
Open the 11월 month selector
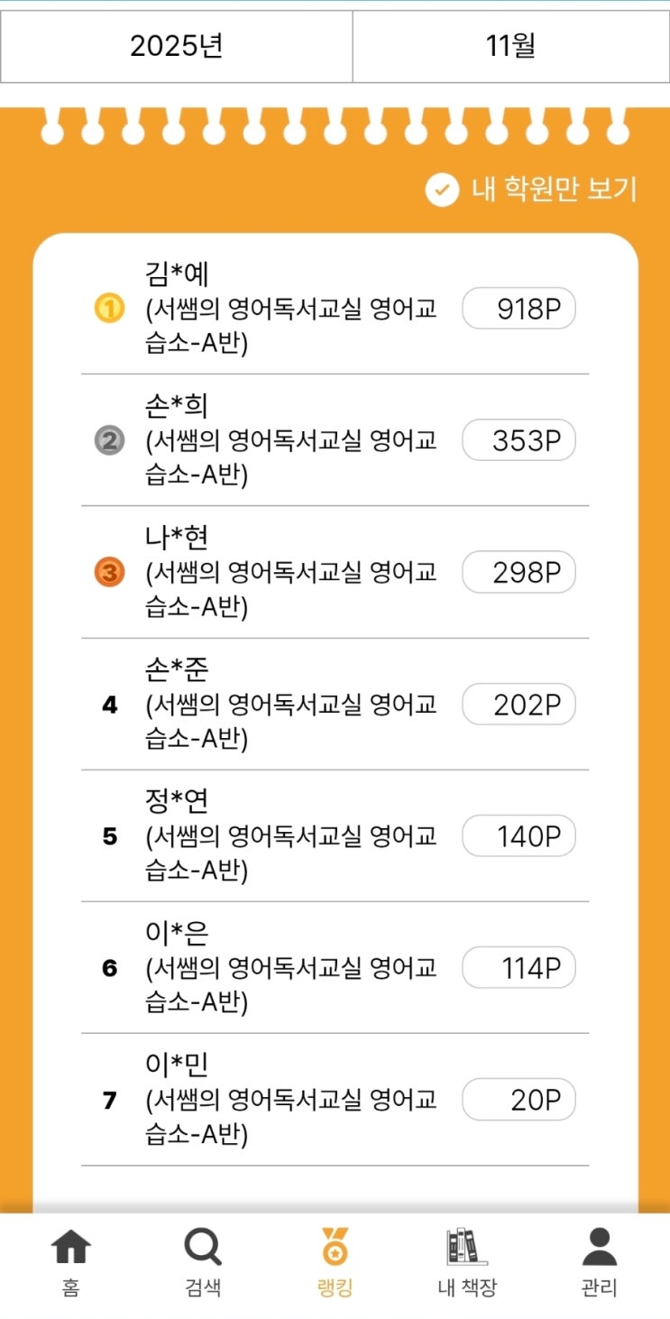pos(510,47)
